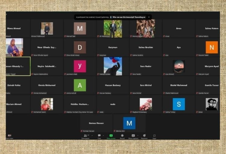Click Amira Ashraf's green A avatar
Image resolution: width=226 pixels, height=154 pixels.
click(x=80, y=85)
